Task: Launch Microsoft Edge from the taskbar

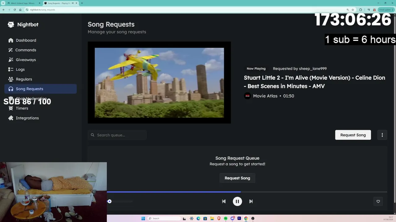Action: [198, 218]
